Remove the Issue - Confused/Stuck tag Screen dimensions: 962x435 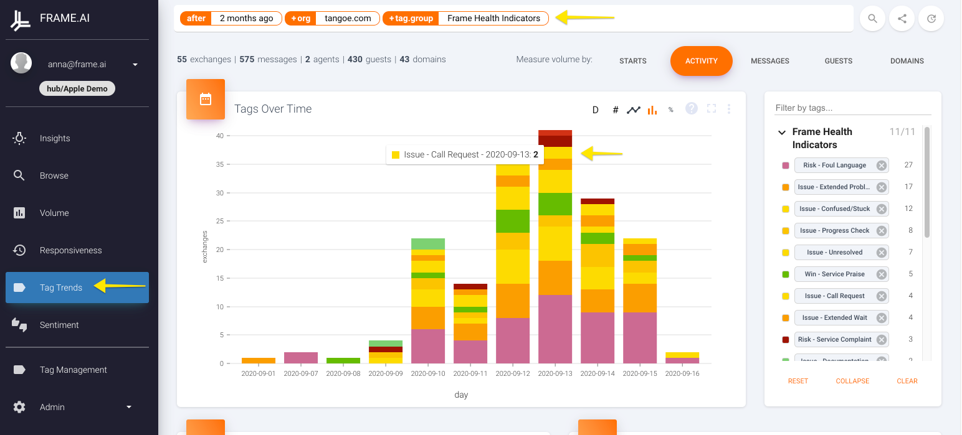(881, 209)
